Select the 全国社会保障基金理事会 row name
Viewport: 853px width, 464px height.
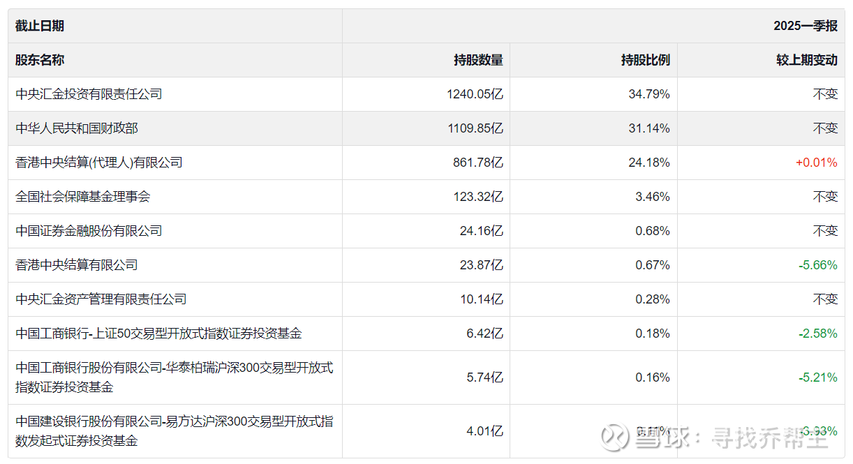[x=83, y=197]
